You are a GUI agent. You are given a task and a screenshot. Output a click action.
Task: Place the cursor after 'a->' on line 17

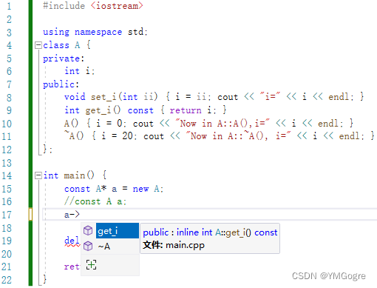point(80,215)
